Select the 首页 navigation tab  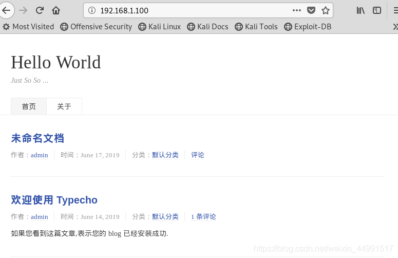29,106
